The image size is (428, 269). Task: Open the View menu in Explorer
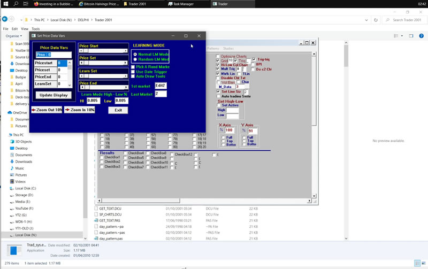[25, 29]
